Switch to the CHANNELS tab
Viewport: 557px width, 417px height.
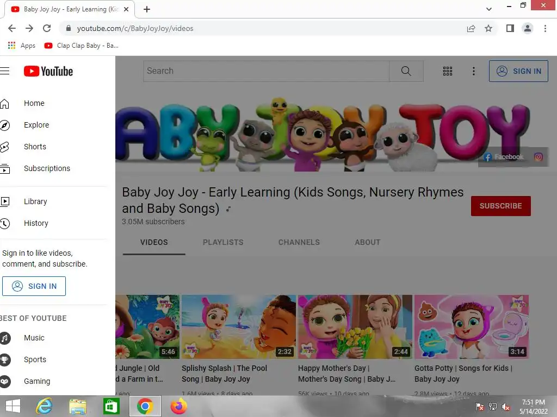299,243
